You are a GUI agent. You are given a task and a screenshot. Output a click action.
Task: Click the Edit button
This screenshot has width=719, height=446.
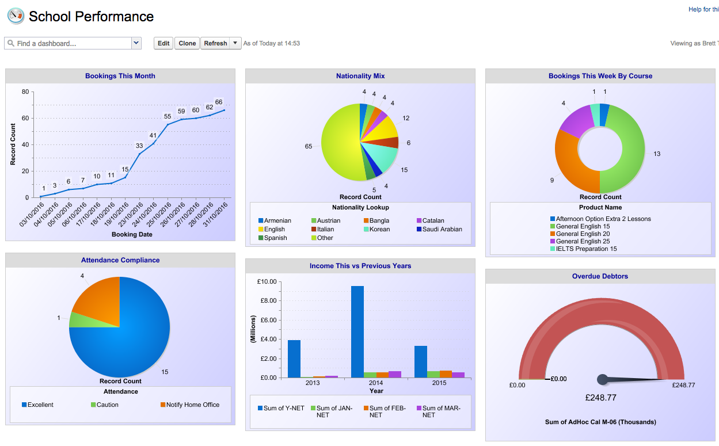[x=163, y=43]
